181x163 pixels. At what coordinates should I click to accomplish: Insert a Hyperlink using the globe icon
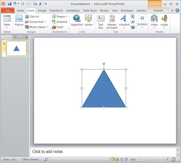[77, 18]
